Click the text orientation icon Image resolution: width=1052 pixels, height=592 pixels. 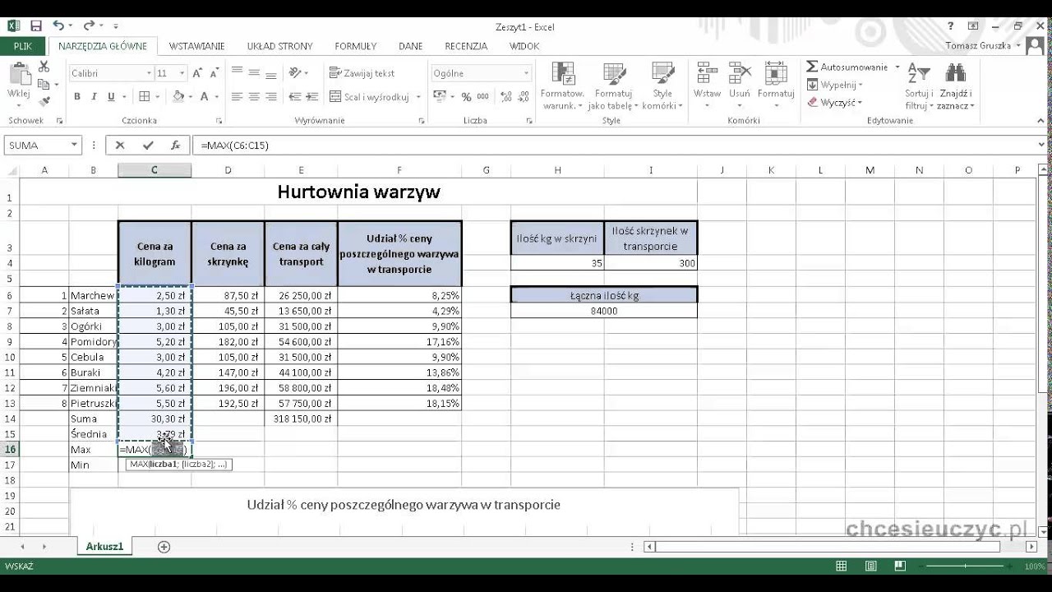click(x=295, y=73)
